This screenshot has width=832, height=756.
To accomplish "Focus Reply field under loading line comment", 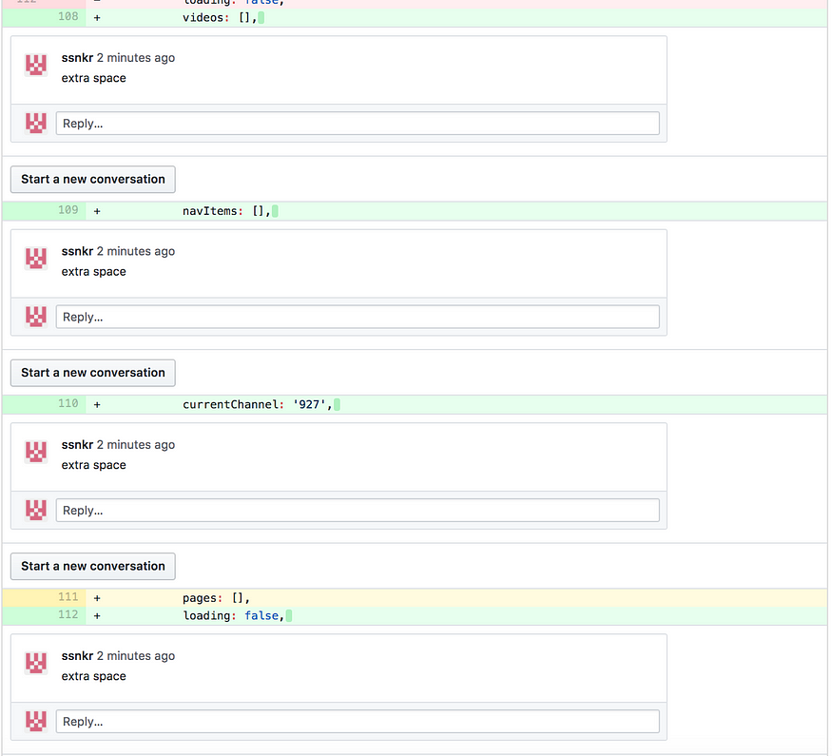I will click(x=358, y=722).
